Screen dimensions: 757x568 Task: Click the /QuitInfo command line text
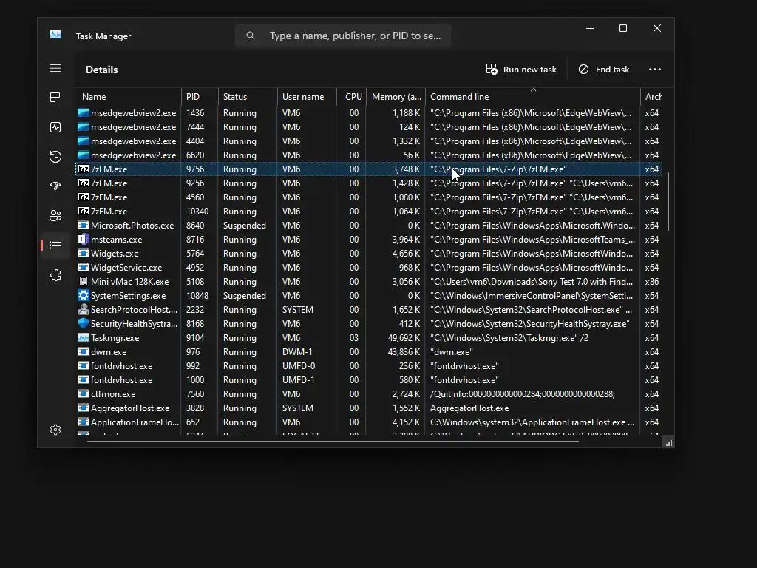point(523,393)
